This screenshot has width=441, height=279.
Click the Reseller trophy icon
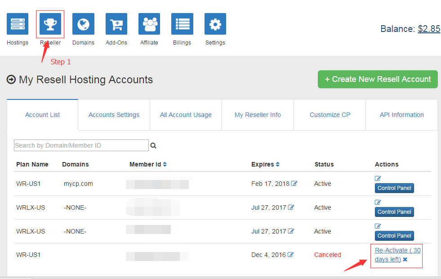click(50, 24)
